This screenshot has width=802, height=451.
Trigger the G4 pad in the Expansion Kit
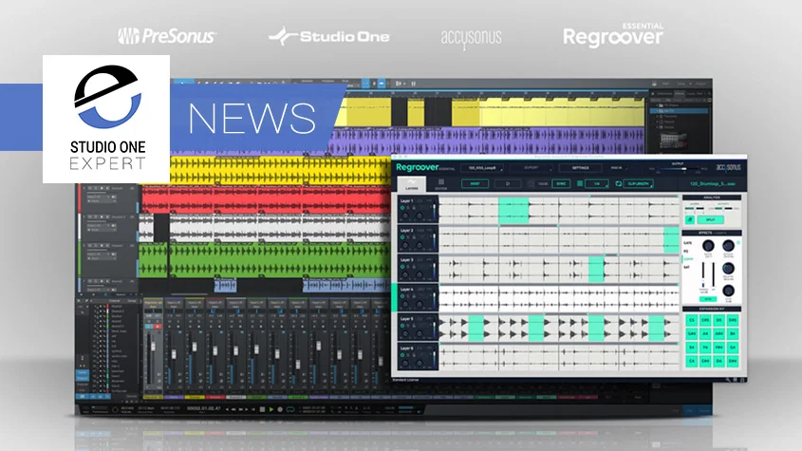[733, 348]
